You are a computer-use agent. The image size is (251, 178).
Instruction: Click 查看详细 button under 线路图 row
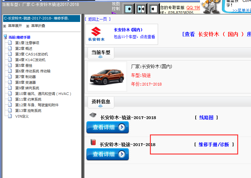[x=108, y=127]
